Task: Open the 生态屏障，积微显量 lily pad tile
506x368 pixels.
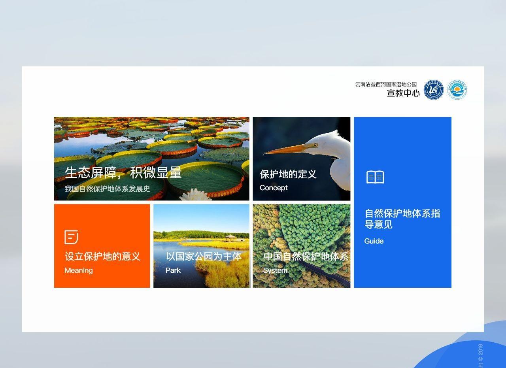Action: click(x=152, y=159)
